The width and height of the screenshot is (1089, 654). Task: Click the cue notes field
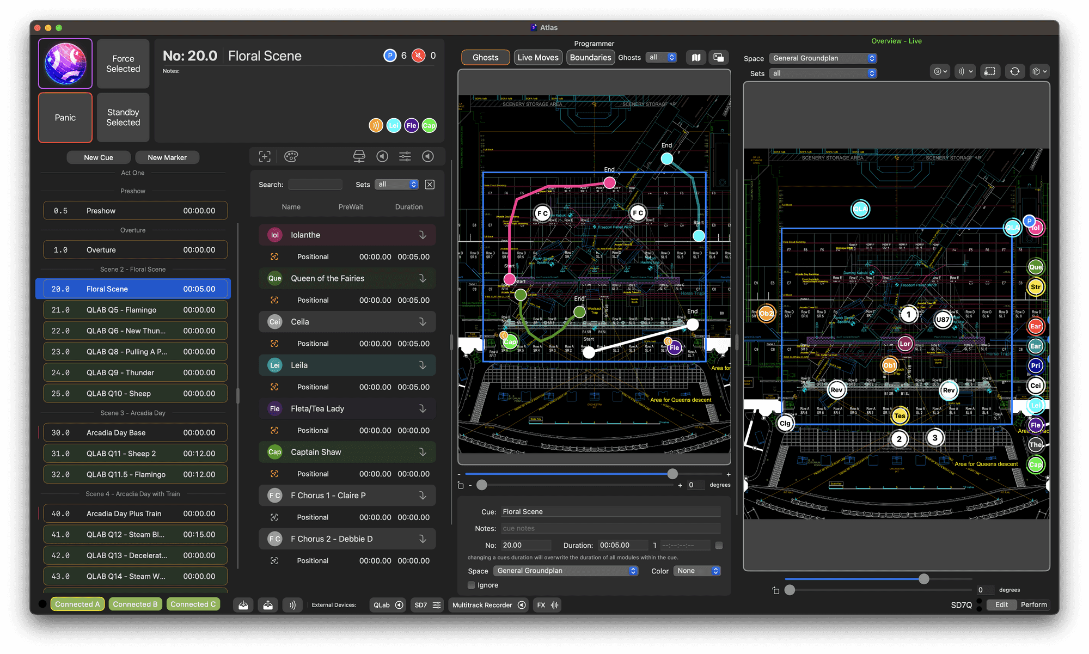[x=611, y=529]
